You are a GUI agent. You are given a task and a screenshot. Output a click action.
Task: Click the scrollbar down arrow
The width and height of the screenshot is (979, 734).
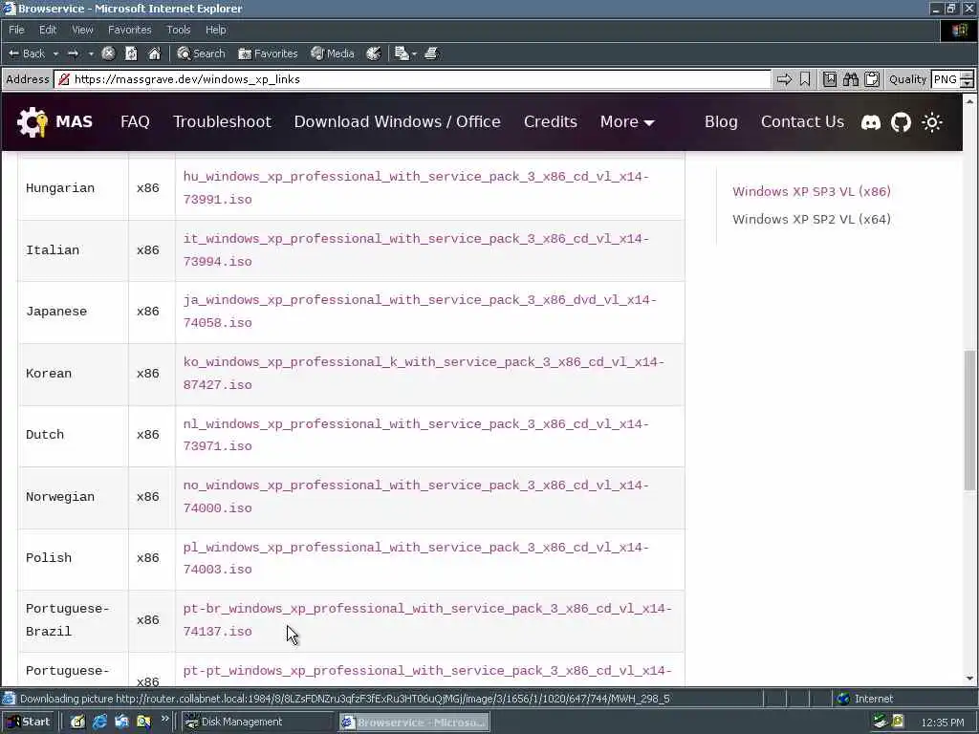click(x=969, y=679)
